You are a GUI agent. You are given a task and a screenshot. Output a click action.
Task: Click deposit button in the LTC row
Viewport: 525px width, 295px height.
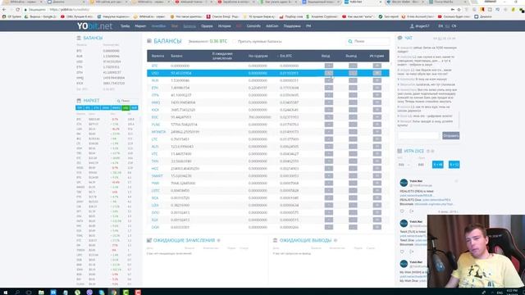pyautogui.click(x=329, y=139)
